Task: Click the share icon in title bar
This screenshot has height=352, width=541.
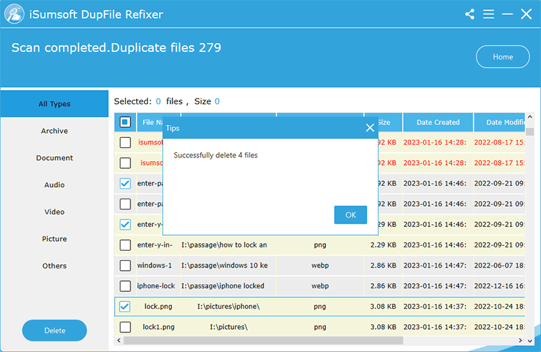Action: pyautogui.click(x=470, y=14)
